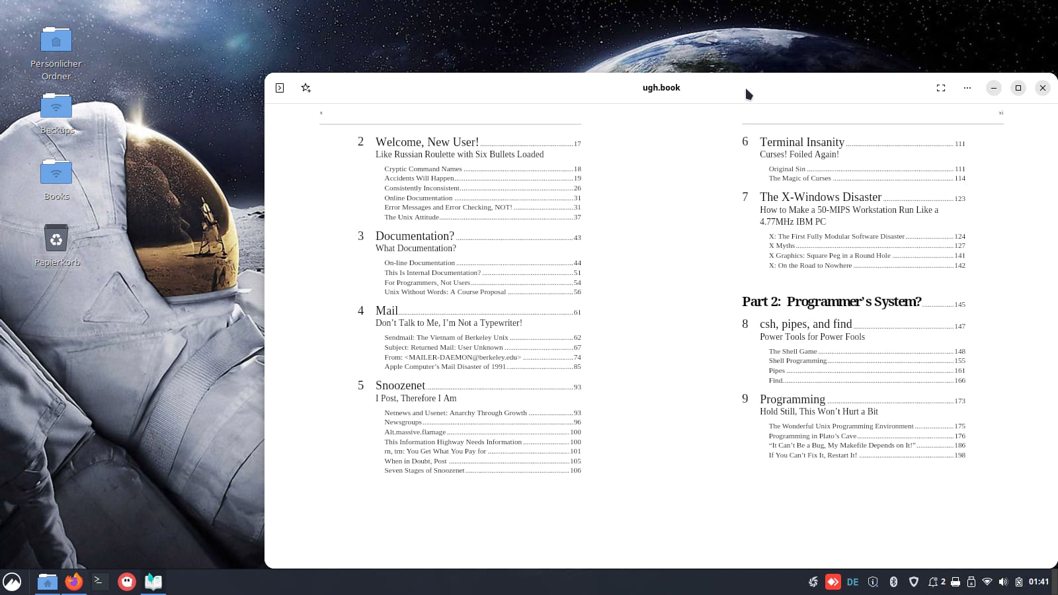This screenshot has width=1058, height=595.
Task: Open the notifications bell in the tray
Action: (933, 582)
